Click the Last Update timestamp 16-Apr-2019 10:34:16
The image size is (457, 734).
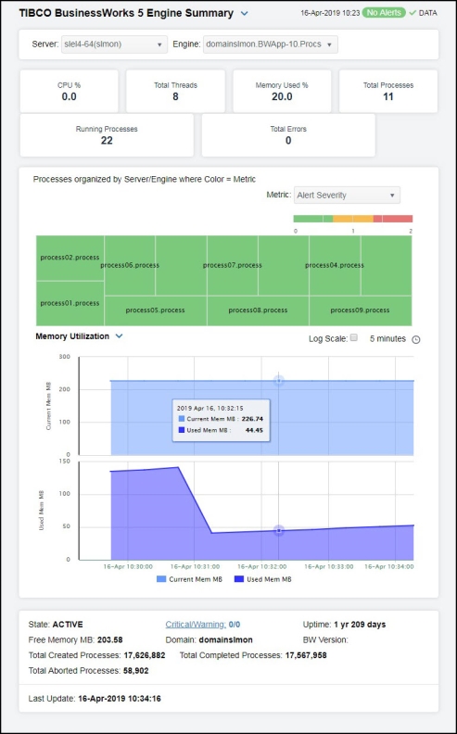(x=120, y=699)
